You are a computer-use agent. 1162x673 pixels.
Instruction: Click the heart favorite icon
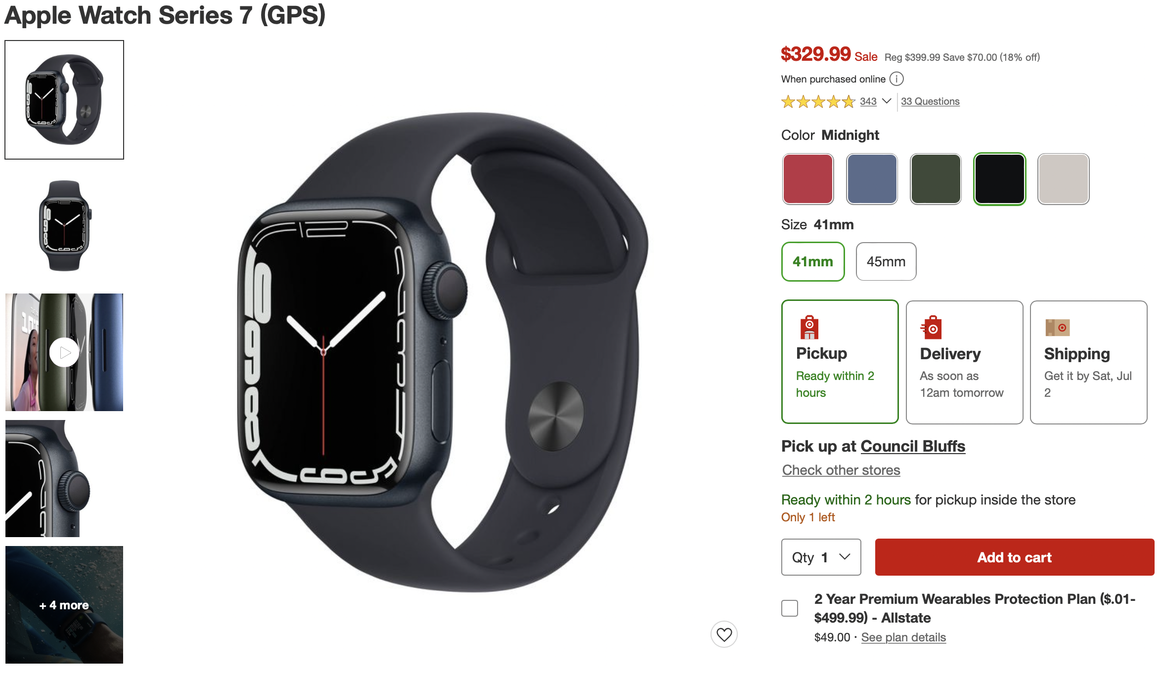pos(724,634)
